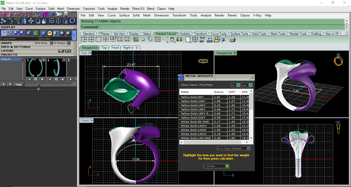Click the blue cubes icon in Matrix toolbar
The image size is (351, 187).
click(x=3, y=21)
